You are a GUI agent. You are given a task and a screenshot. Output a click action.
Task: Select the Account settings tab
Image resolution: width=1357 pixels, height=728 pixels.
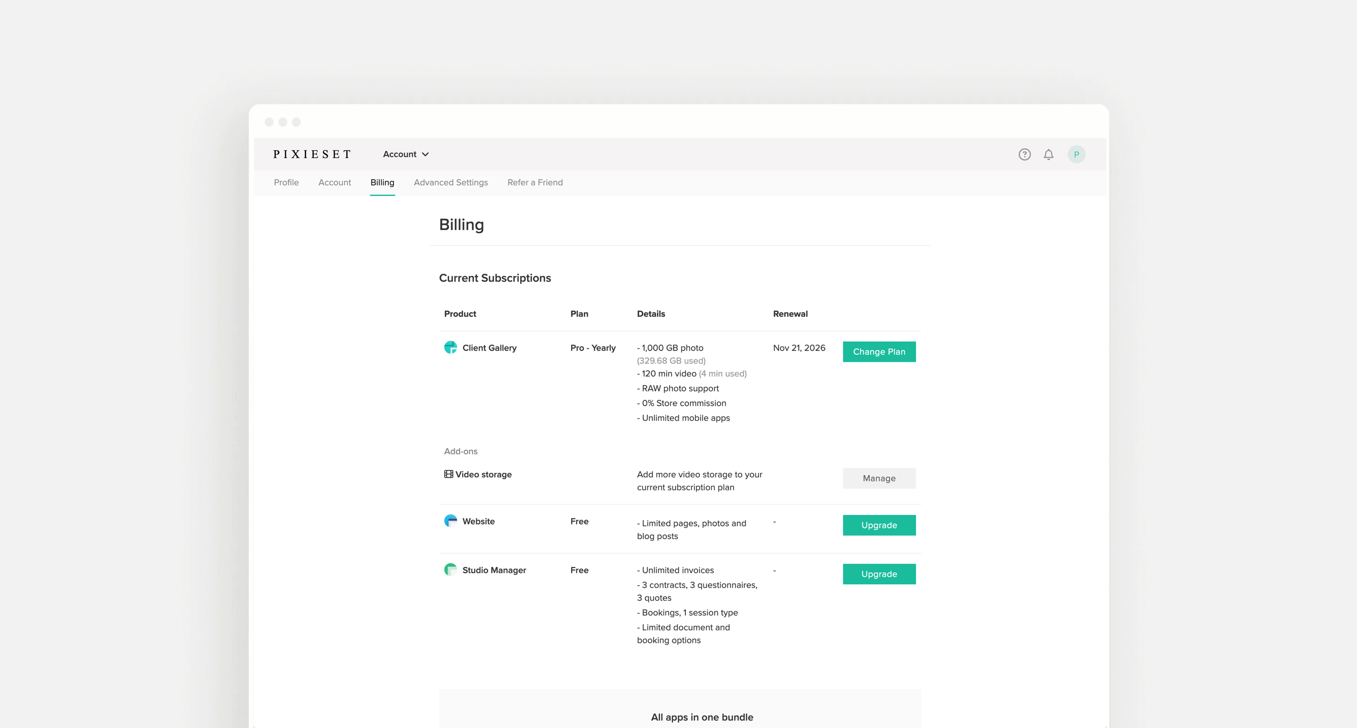335,182
